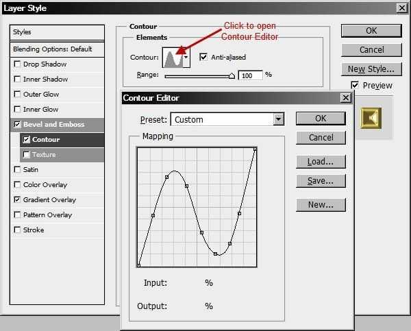Click the New Style... button

click(x=371, y=69)
